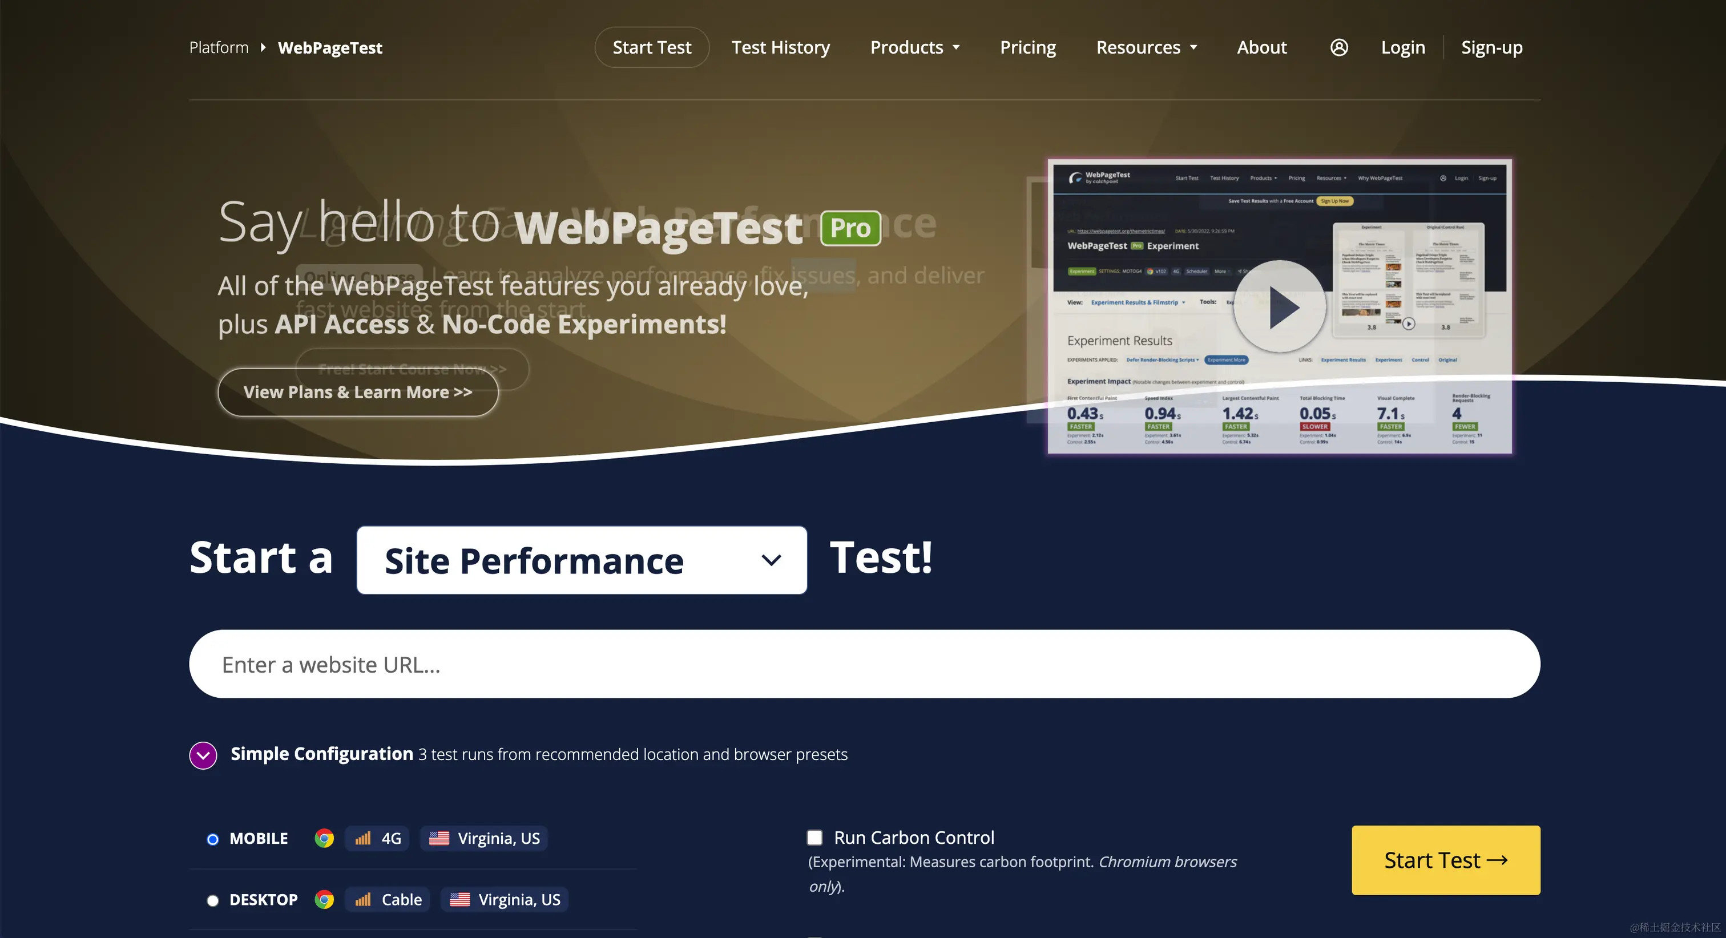This screenshot has height=938, width=1726.
Task: Click the Chrome icon in the Desktop row
Action: click(324, 899)
